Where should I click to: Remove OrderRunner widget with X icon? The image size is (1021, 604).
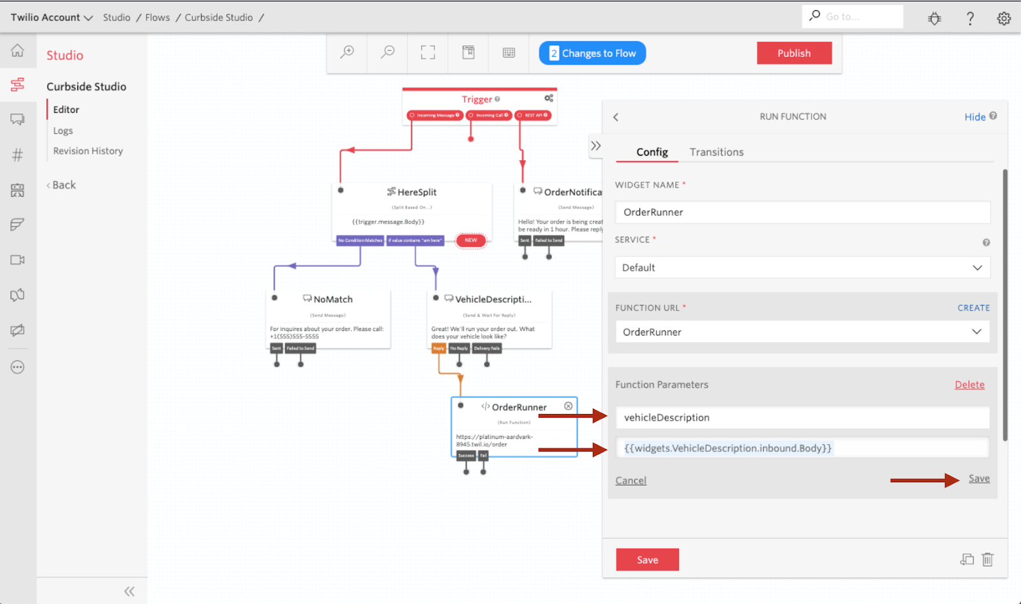(x=568, y=406)
